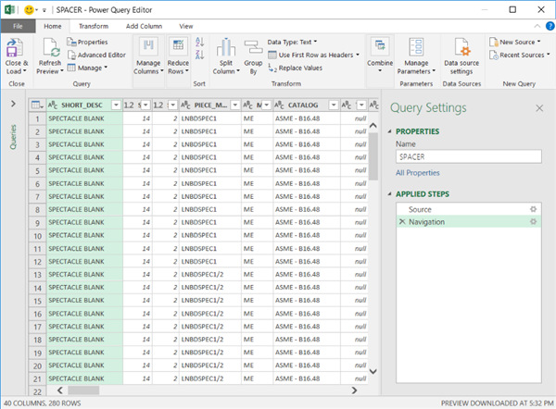Click the All Properties link
Viewport: 556px width, 409px height.
pyautogui.click(x=417, y=173)
